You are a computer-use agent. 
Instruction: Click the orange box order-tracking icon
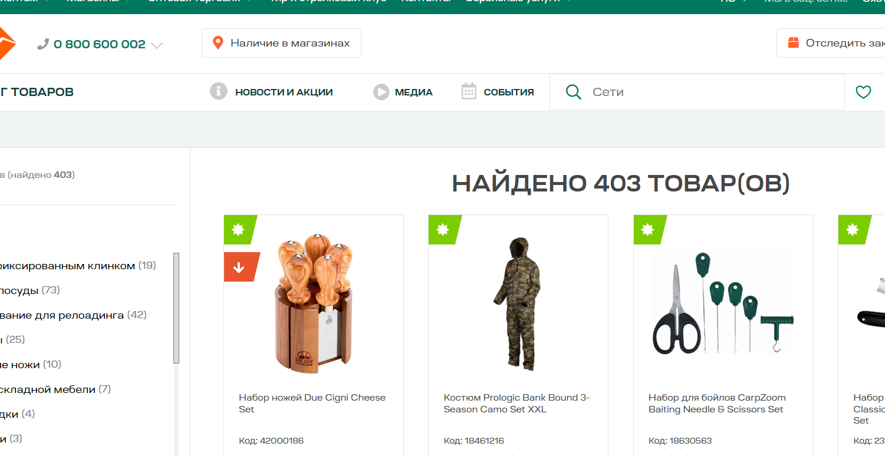pos(793,43)
